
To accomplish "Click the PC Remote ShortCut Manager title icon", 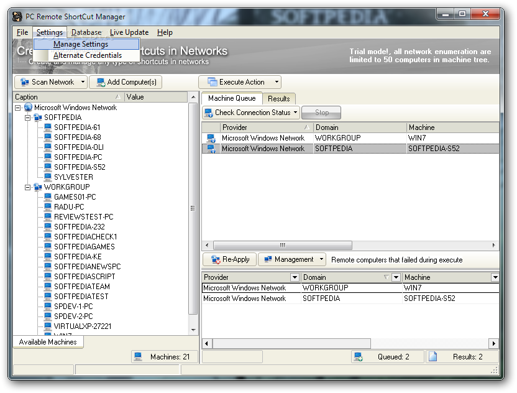I will tap(17, 17).
